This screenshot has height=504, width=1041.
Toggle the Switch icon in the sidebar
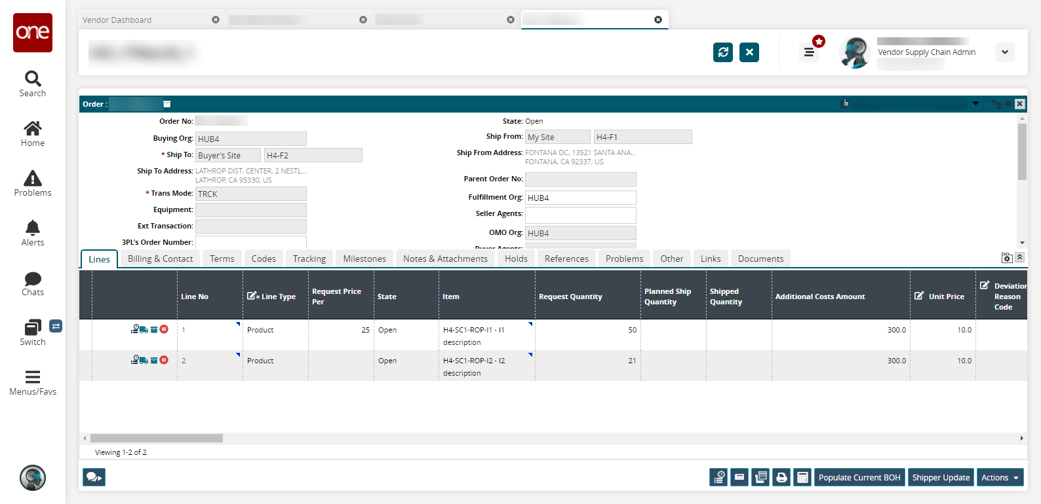33,332
